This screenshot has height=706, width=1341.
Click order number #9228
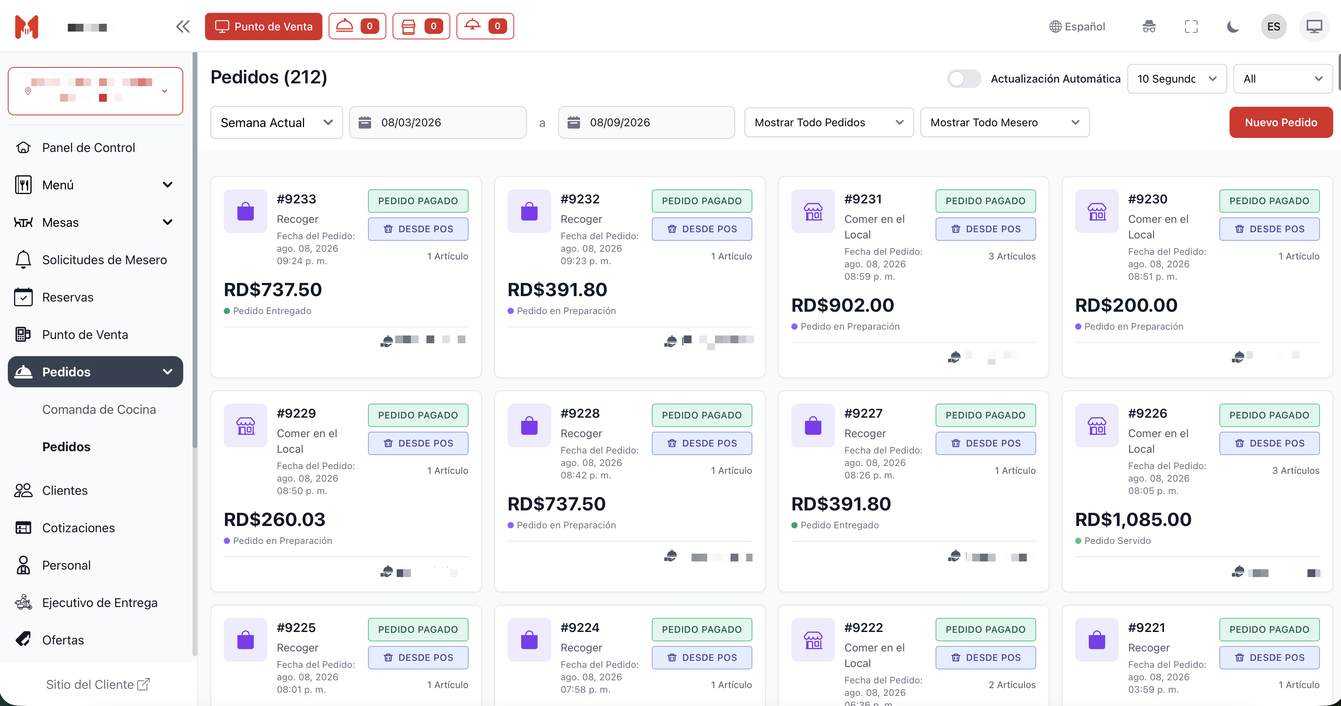pyautogui.click(x=580, y=414)
